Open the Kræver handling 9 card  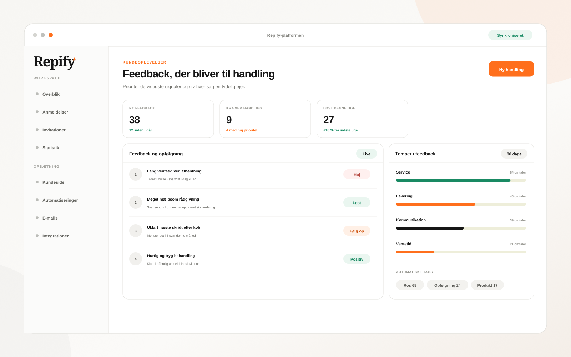pos(265,119)
